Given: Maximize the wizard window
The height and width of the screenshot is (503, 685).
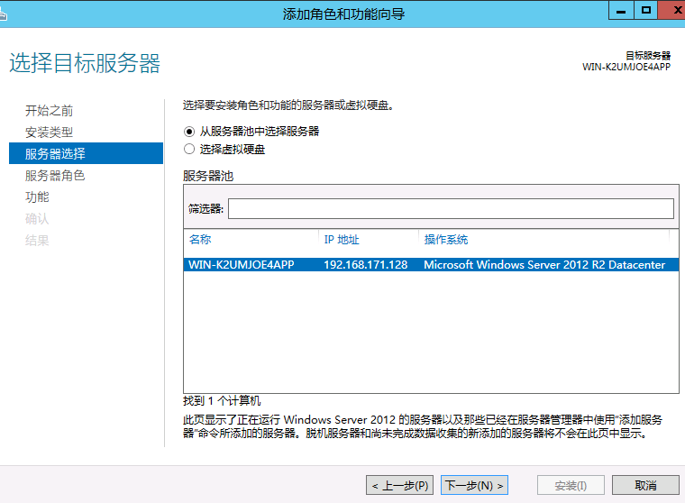Looking at the screenshot, I should [645, 10].
